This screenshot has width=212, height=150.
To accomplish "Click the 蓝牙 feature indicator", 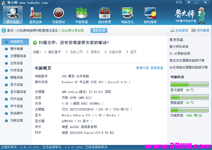I will [131, 52].
